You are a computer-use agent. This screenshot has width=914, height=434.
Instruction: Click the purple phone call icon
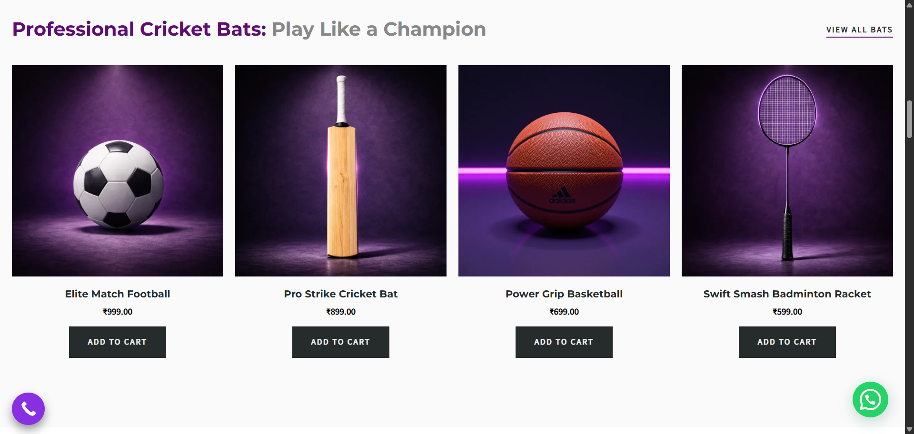click(x=28, y=409)
